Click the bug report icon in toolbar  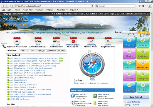pos(150,6)
